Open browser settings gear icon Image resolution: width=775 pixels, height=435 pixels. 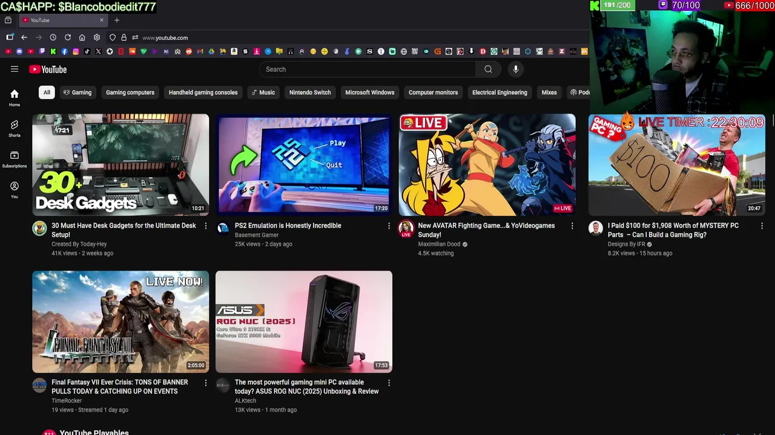click(97, 37)
